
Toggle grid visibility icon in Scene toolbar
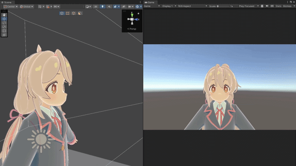pos(40,6)
